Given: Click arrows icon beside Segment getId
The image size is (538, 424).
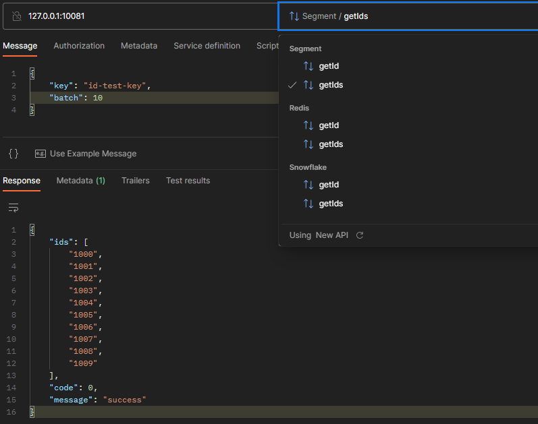Looking at the screenshot, I should (x=308, y=66).
